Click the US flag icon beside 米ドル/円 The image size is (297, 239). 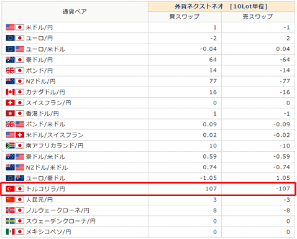coord(10,27)
